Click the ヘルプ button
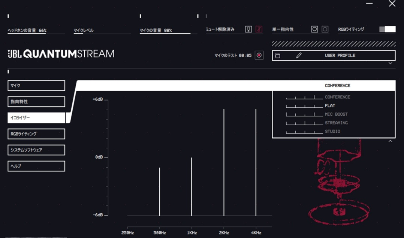Viewport: 404px width, 238px height. pos(36,166)
